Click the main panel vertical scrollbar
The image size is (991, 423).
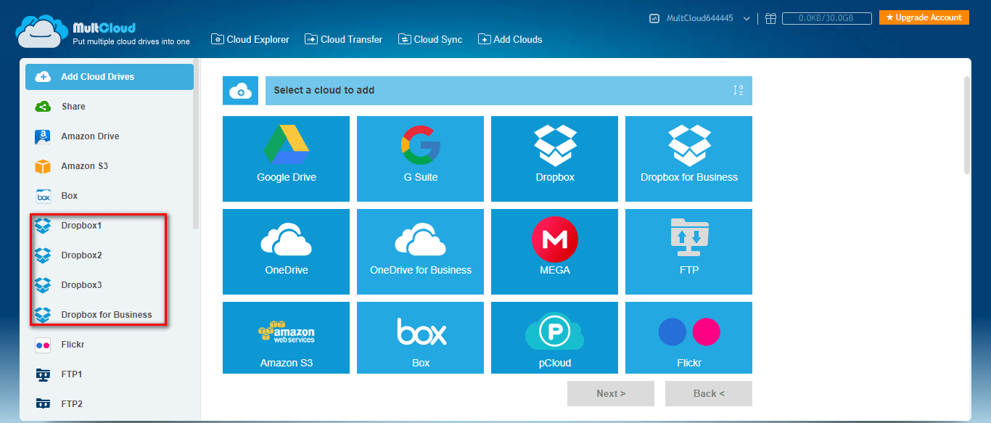[x=966, y=125]
